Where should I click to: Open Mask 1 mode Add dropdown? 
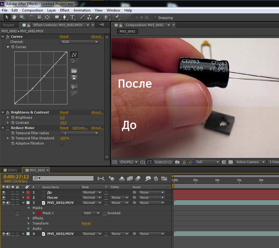[x=91, y=213]
